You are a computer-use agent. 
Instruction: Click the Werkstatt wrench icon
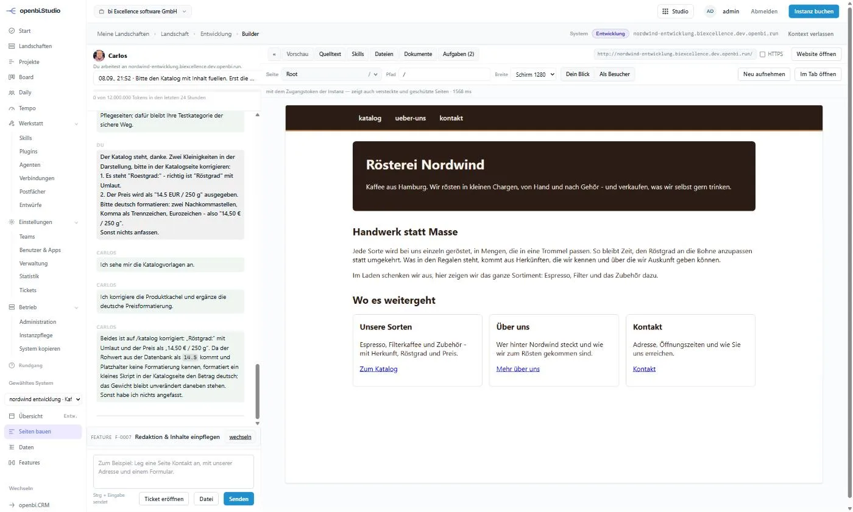[12, 124]
